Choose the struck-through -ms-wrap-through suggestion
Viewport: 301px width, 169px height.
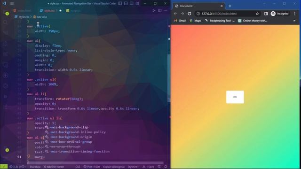(x=65, y=146)
